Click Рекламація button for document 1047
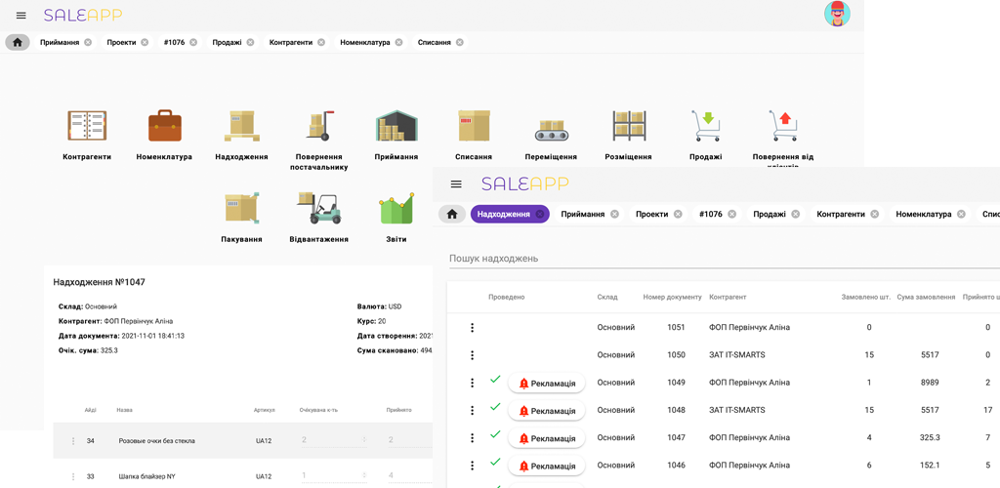 (547, 438)
